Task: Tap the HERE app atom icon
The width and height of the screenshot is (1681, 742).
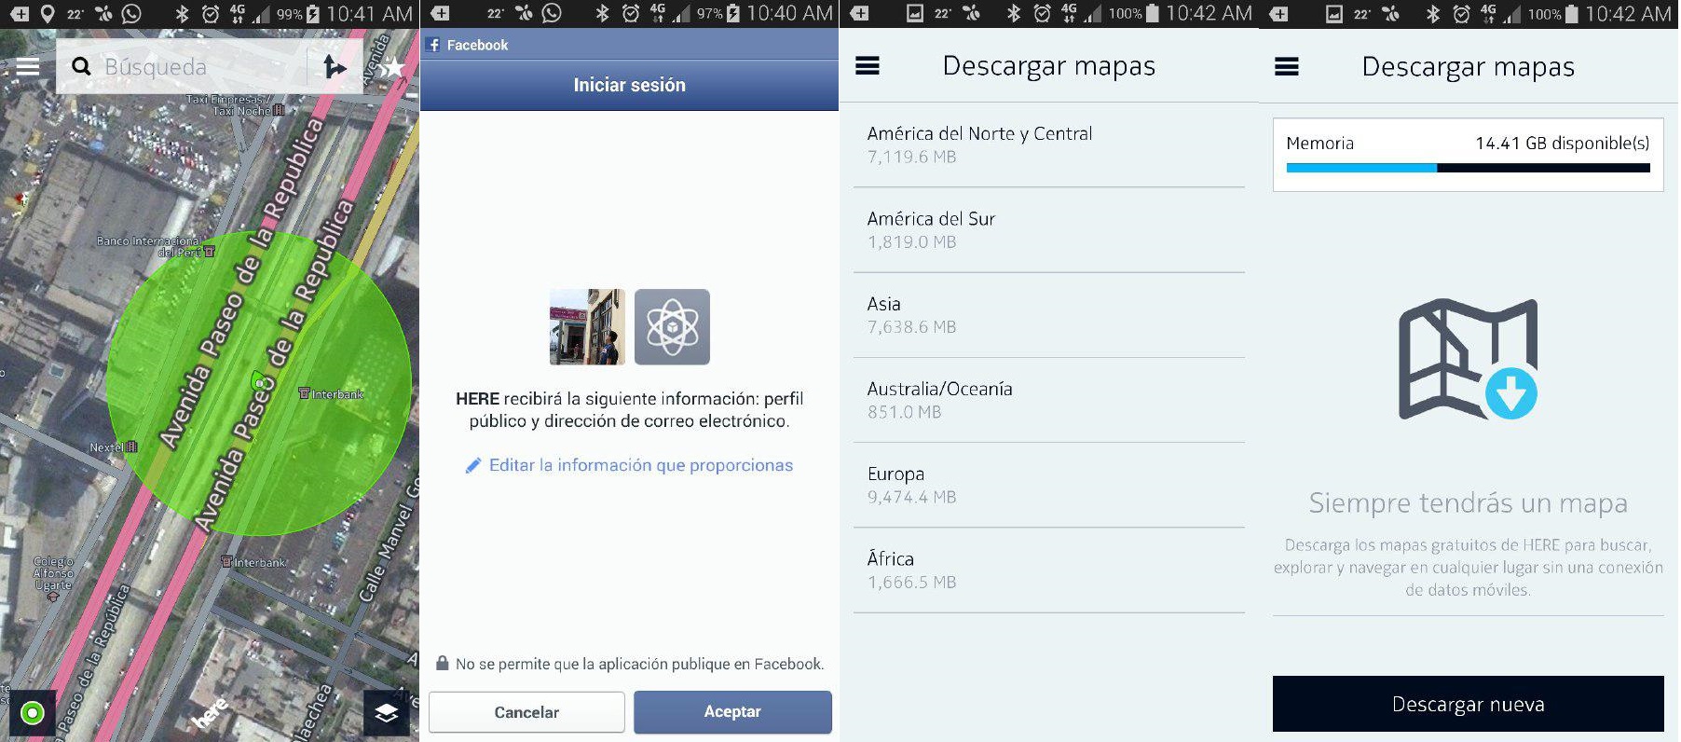Action: pos(672,326)
